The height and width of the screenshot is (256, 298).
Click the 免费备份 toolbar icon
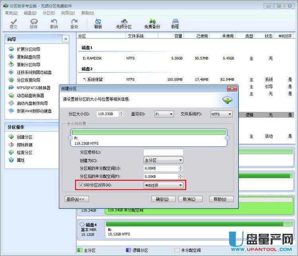tap(152, 23)
